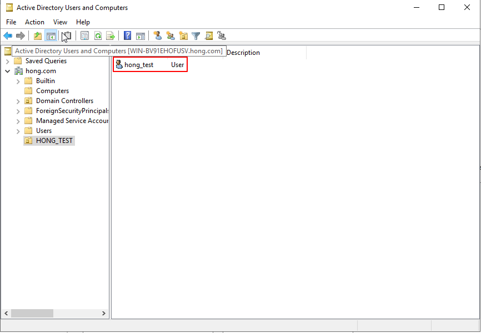Open the Action menu
The height and width of the screenshot is (333, 481).
[x=34, y=22]
